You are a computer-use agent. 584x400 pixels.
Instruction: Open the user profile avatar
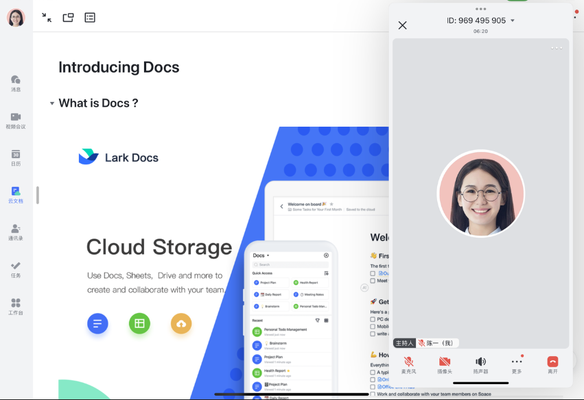tap(16, 18)
